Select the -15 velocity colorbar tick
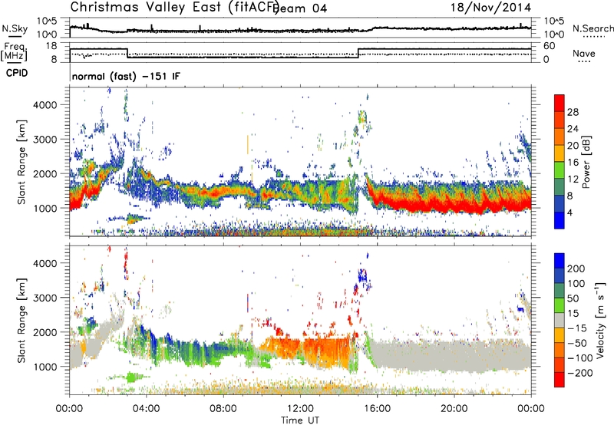Viewport: 614px width, 425px height. 577,328
